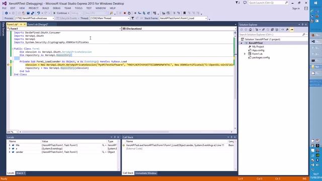The height and width of the screenshot is (181, 322).
Task: Select the Solution 'XeroAPITest' node
Action: click(x=263, y=39)
